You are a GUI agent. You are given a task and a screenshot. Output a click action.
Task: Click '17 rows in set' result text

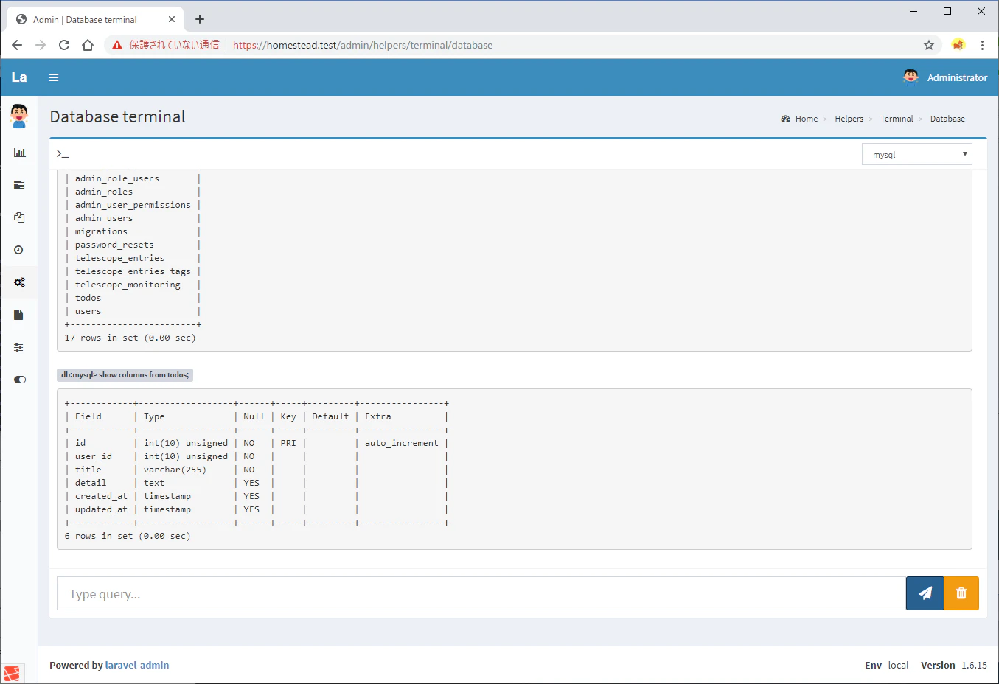[x=101, y=338]
